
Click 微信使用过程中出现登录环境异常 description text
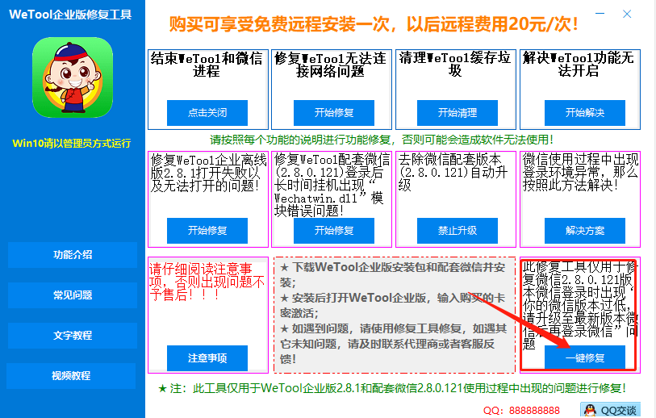coord(580,172)
